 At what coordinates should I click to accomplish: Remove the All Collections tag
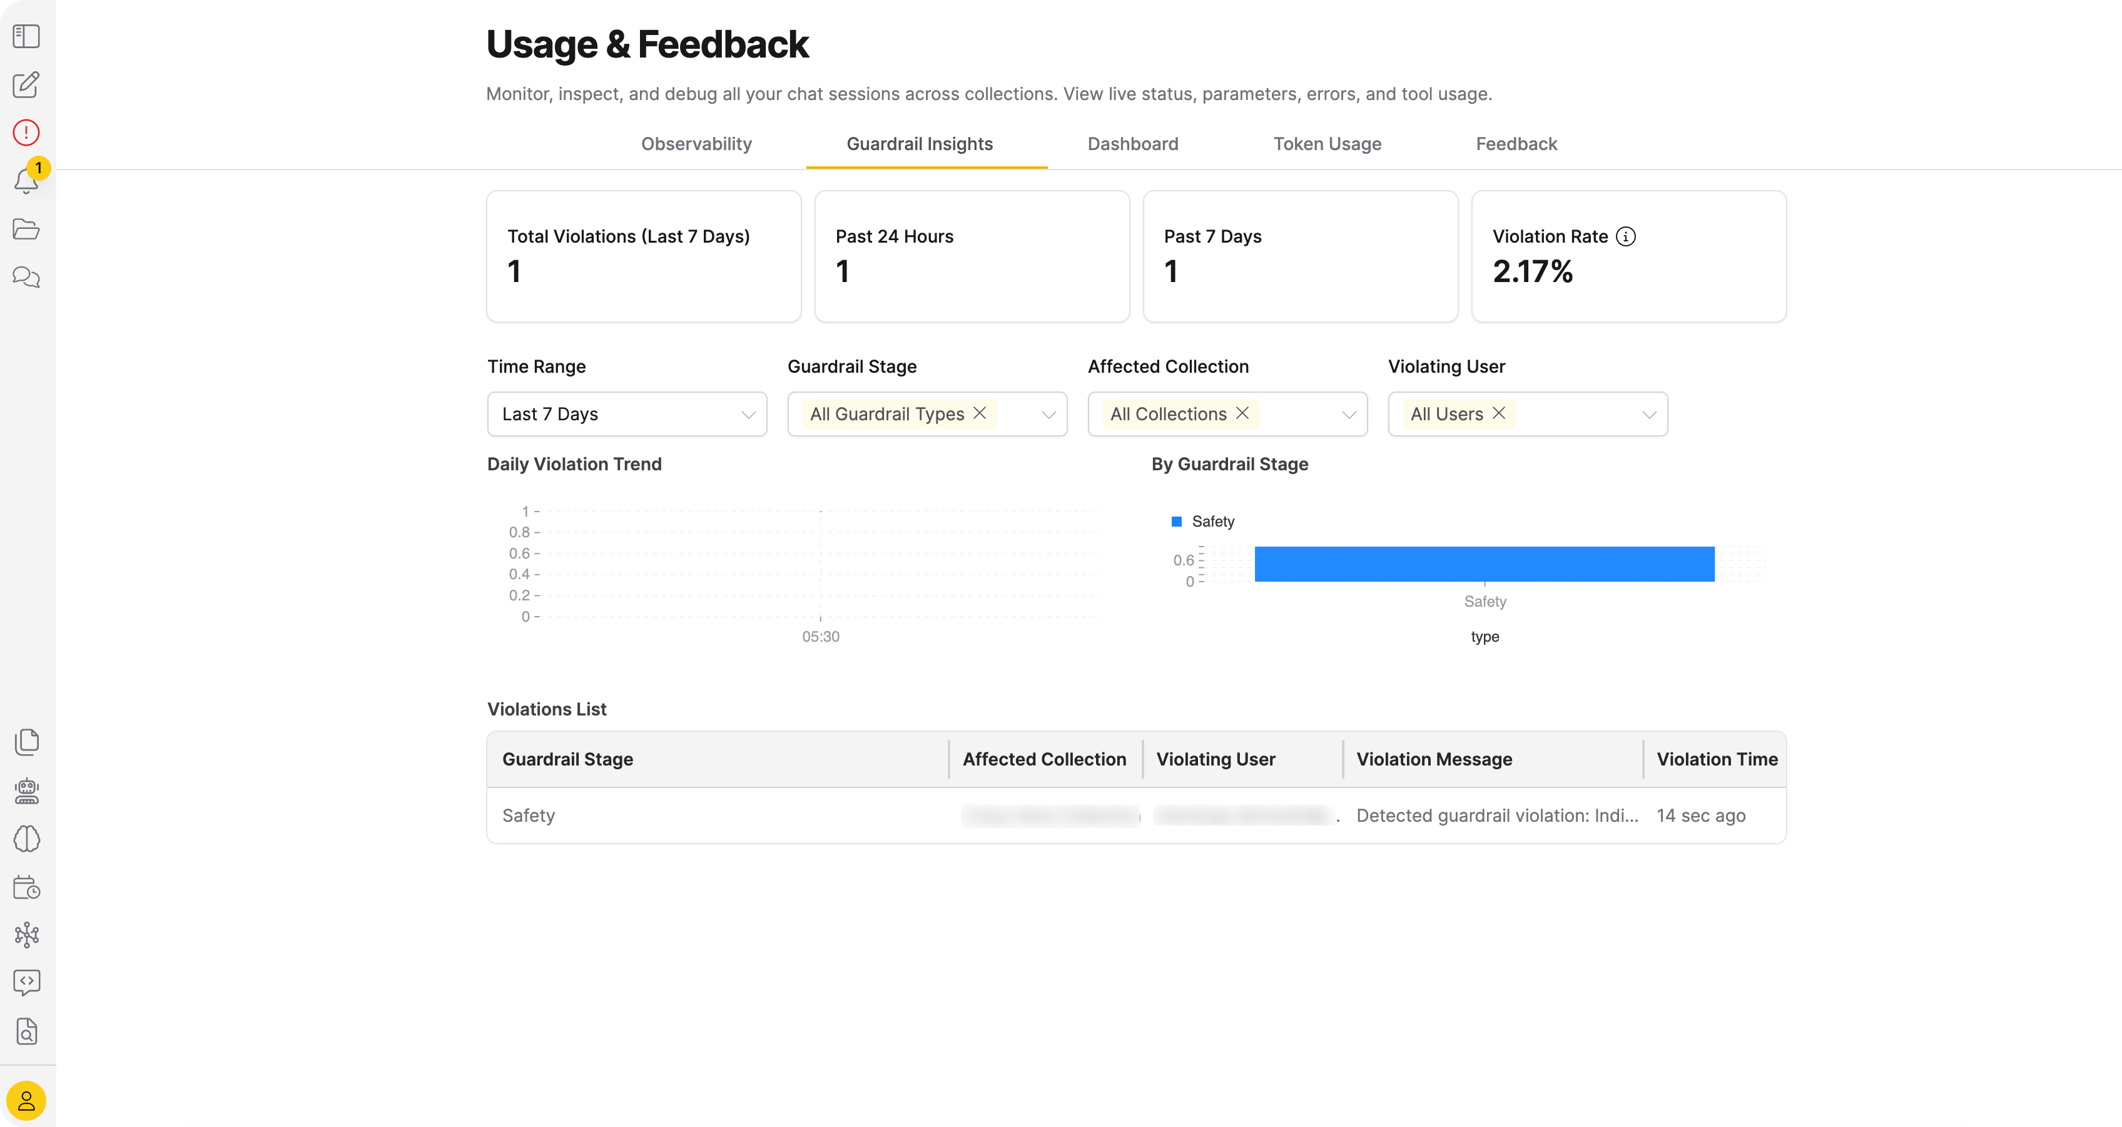pos(1242,413)
